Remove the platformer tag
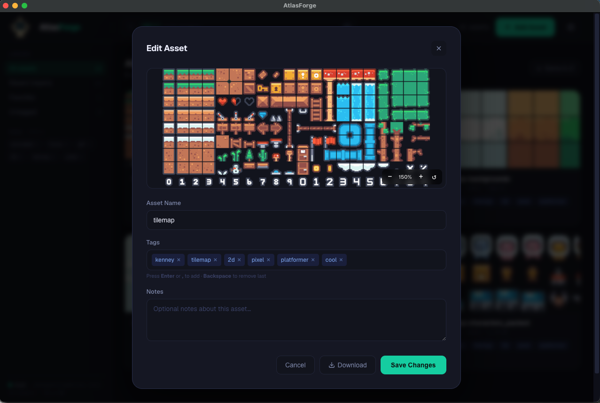This screenshot has width=600, height=403. 313,260
